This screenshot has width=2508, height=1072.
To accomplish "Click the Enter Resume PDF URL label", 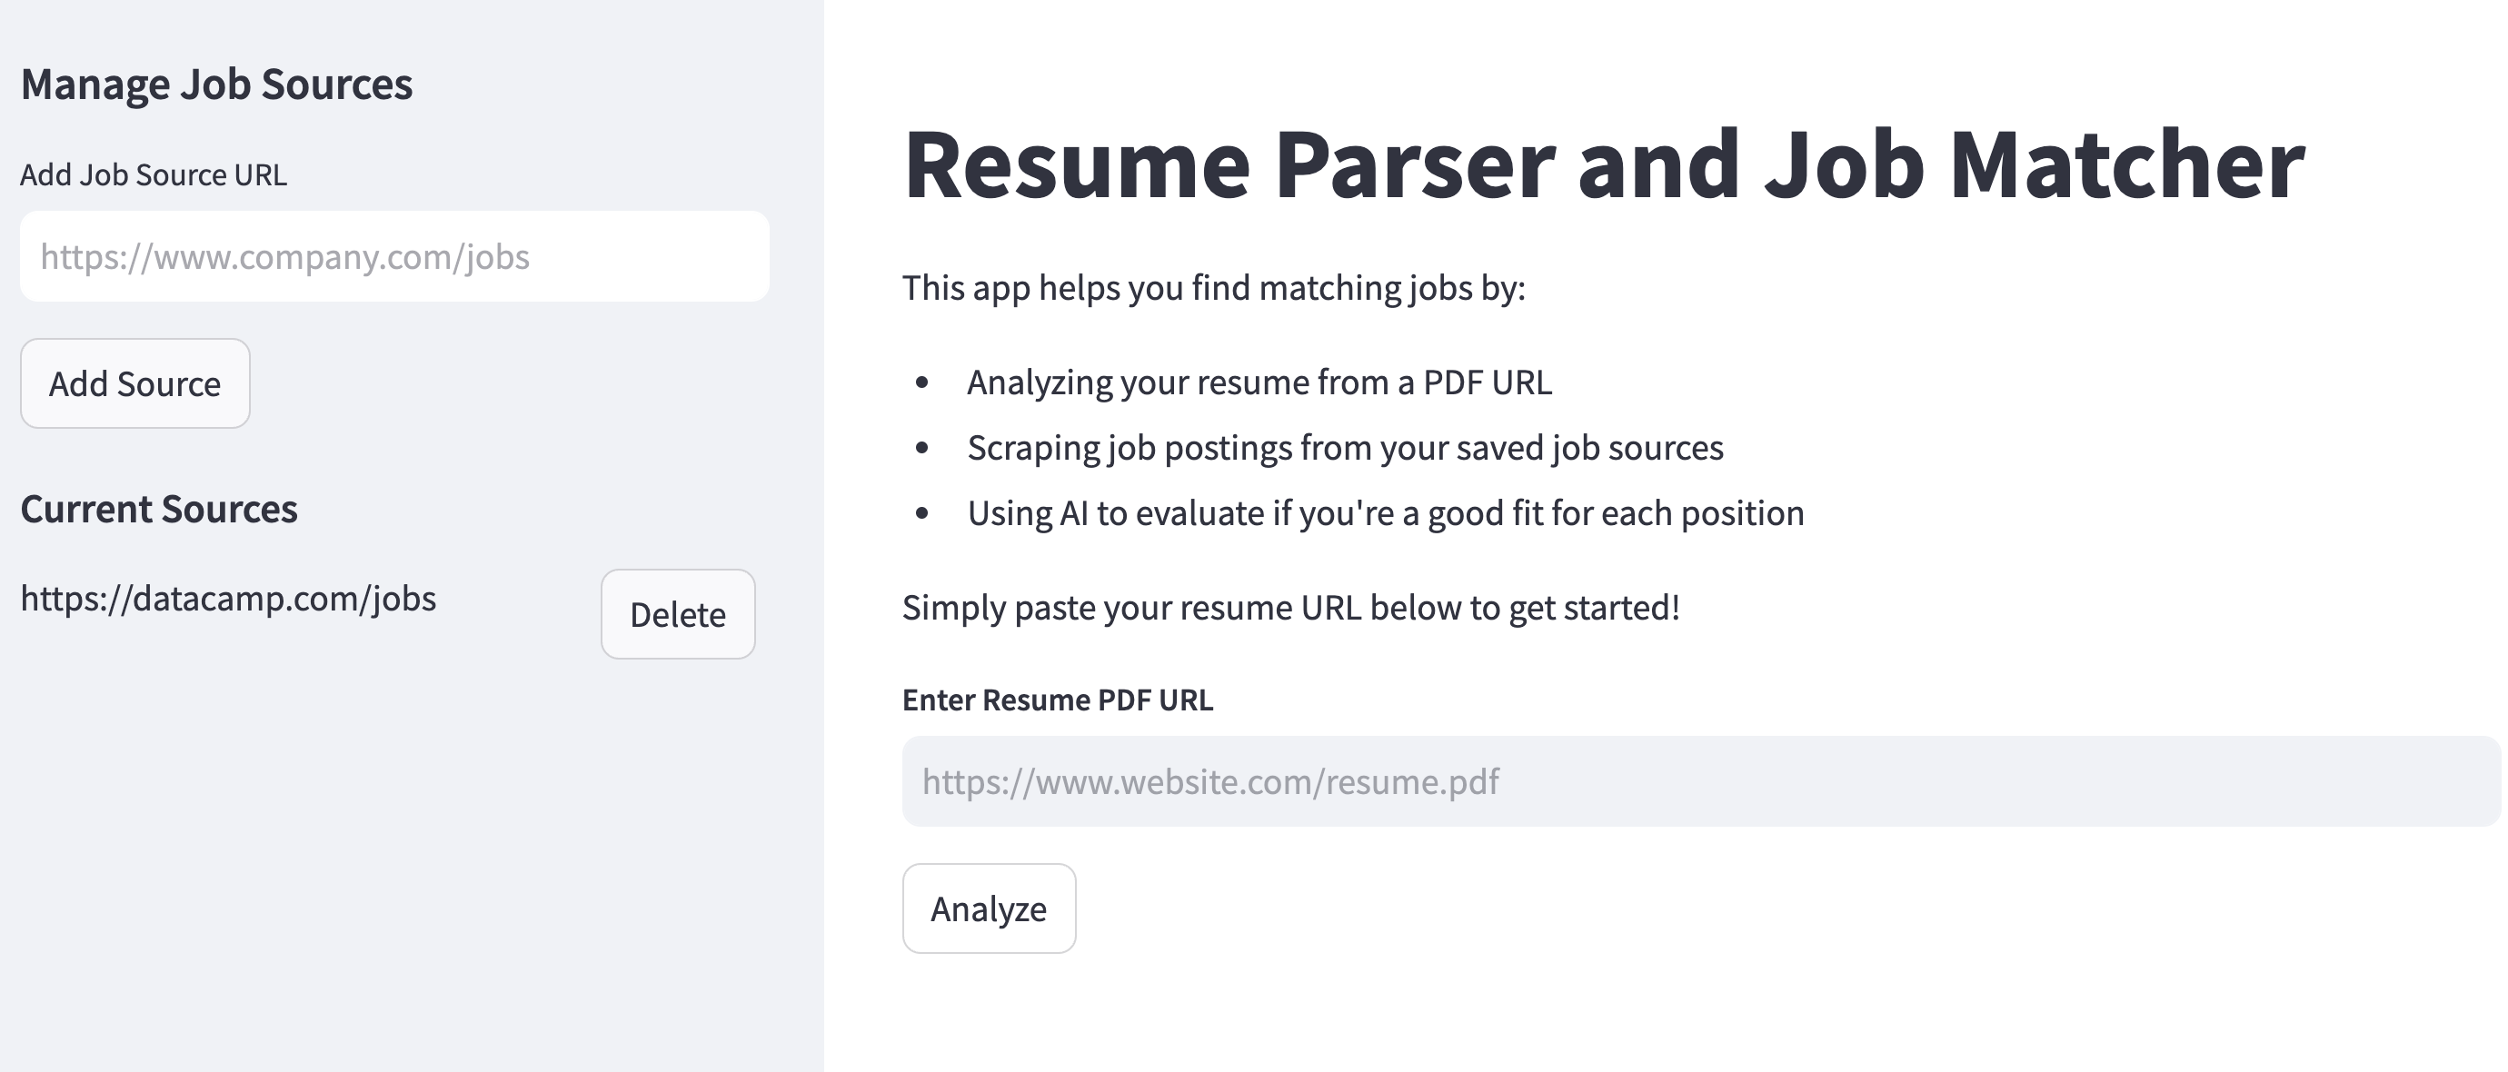I will tap(1058, 700).
